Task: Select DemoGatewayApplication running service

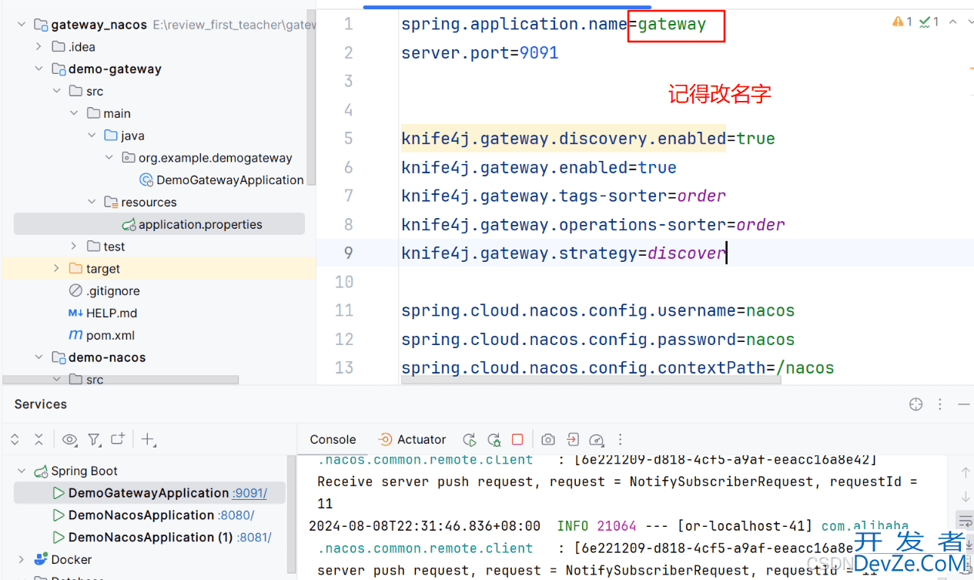Action: [149, 493]
